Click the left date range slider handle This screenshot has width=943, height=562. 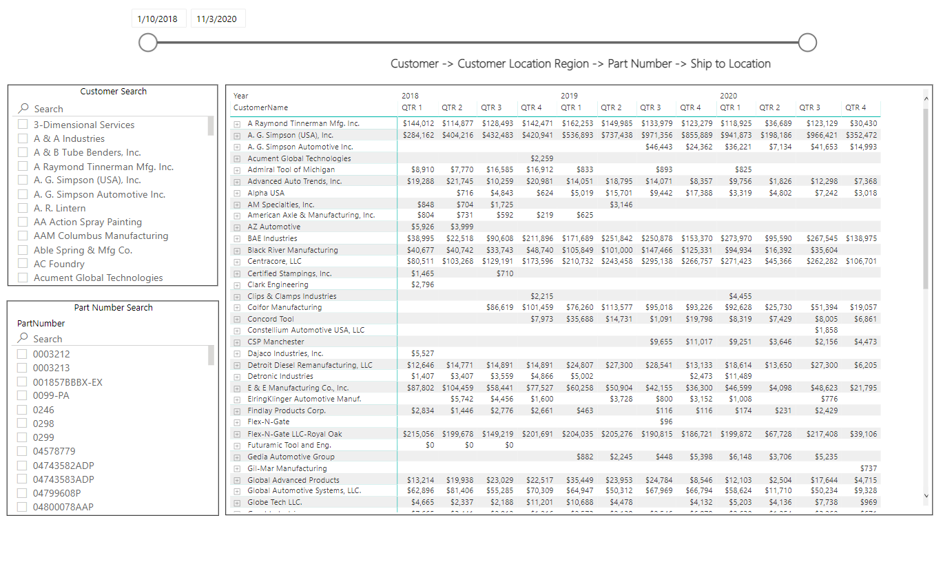tap(148, 43)
